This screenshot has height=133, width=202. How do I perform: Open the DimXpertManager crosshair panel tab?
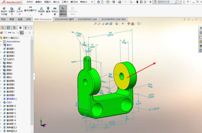point(20,28)
